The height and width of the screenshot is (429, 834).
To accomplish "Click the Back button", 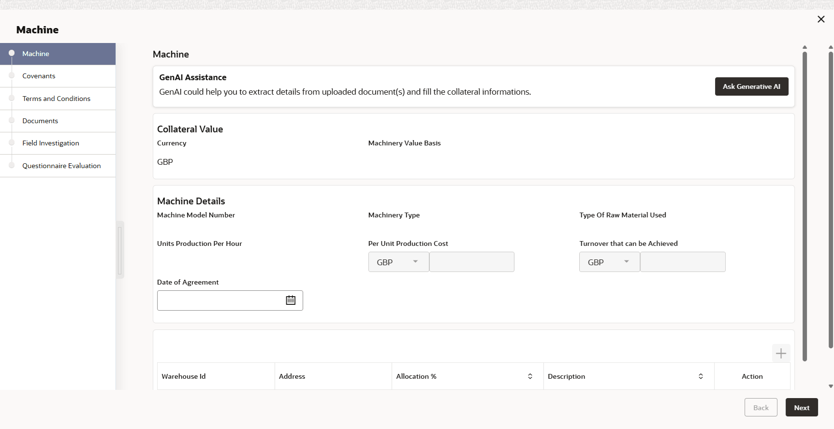I will (x=761, y=407).
